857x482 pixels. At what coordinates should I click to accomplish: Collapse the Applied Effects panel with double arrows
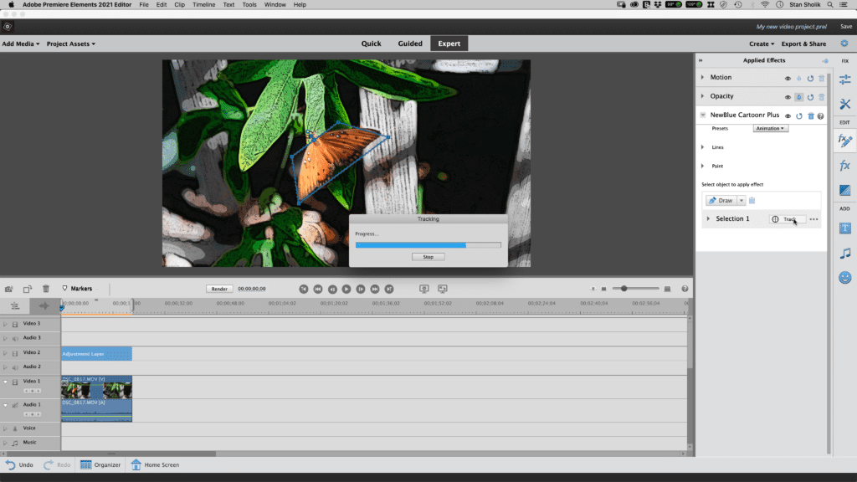point(700,60)
